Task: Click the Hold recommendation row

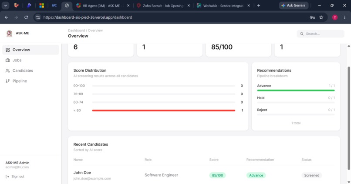Action: click(x=296, y=100)
